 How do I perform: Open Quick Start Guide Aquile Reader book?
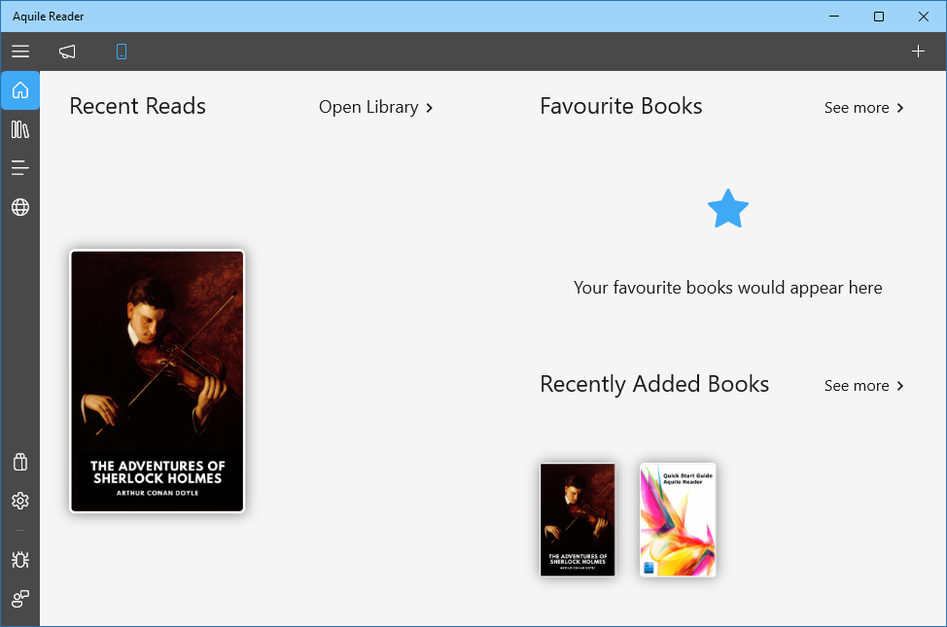678,519
